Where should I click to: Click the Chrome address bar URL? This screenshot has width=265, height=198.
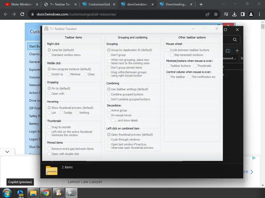tap(76, 14)
